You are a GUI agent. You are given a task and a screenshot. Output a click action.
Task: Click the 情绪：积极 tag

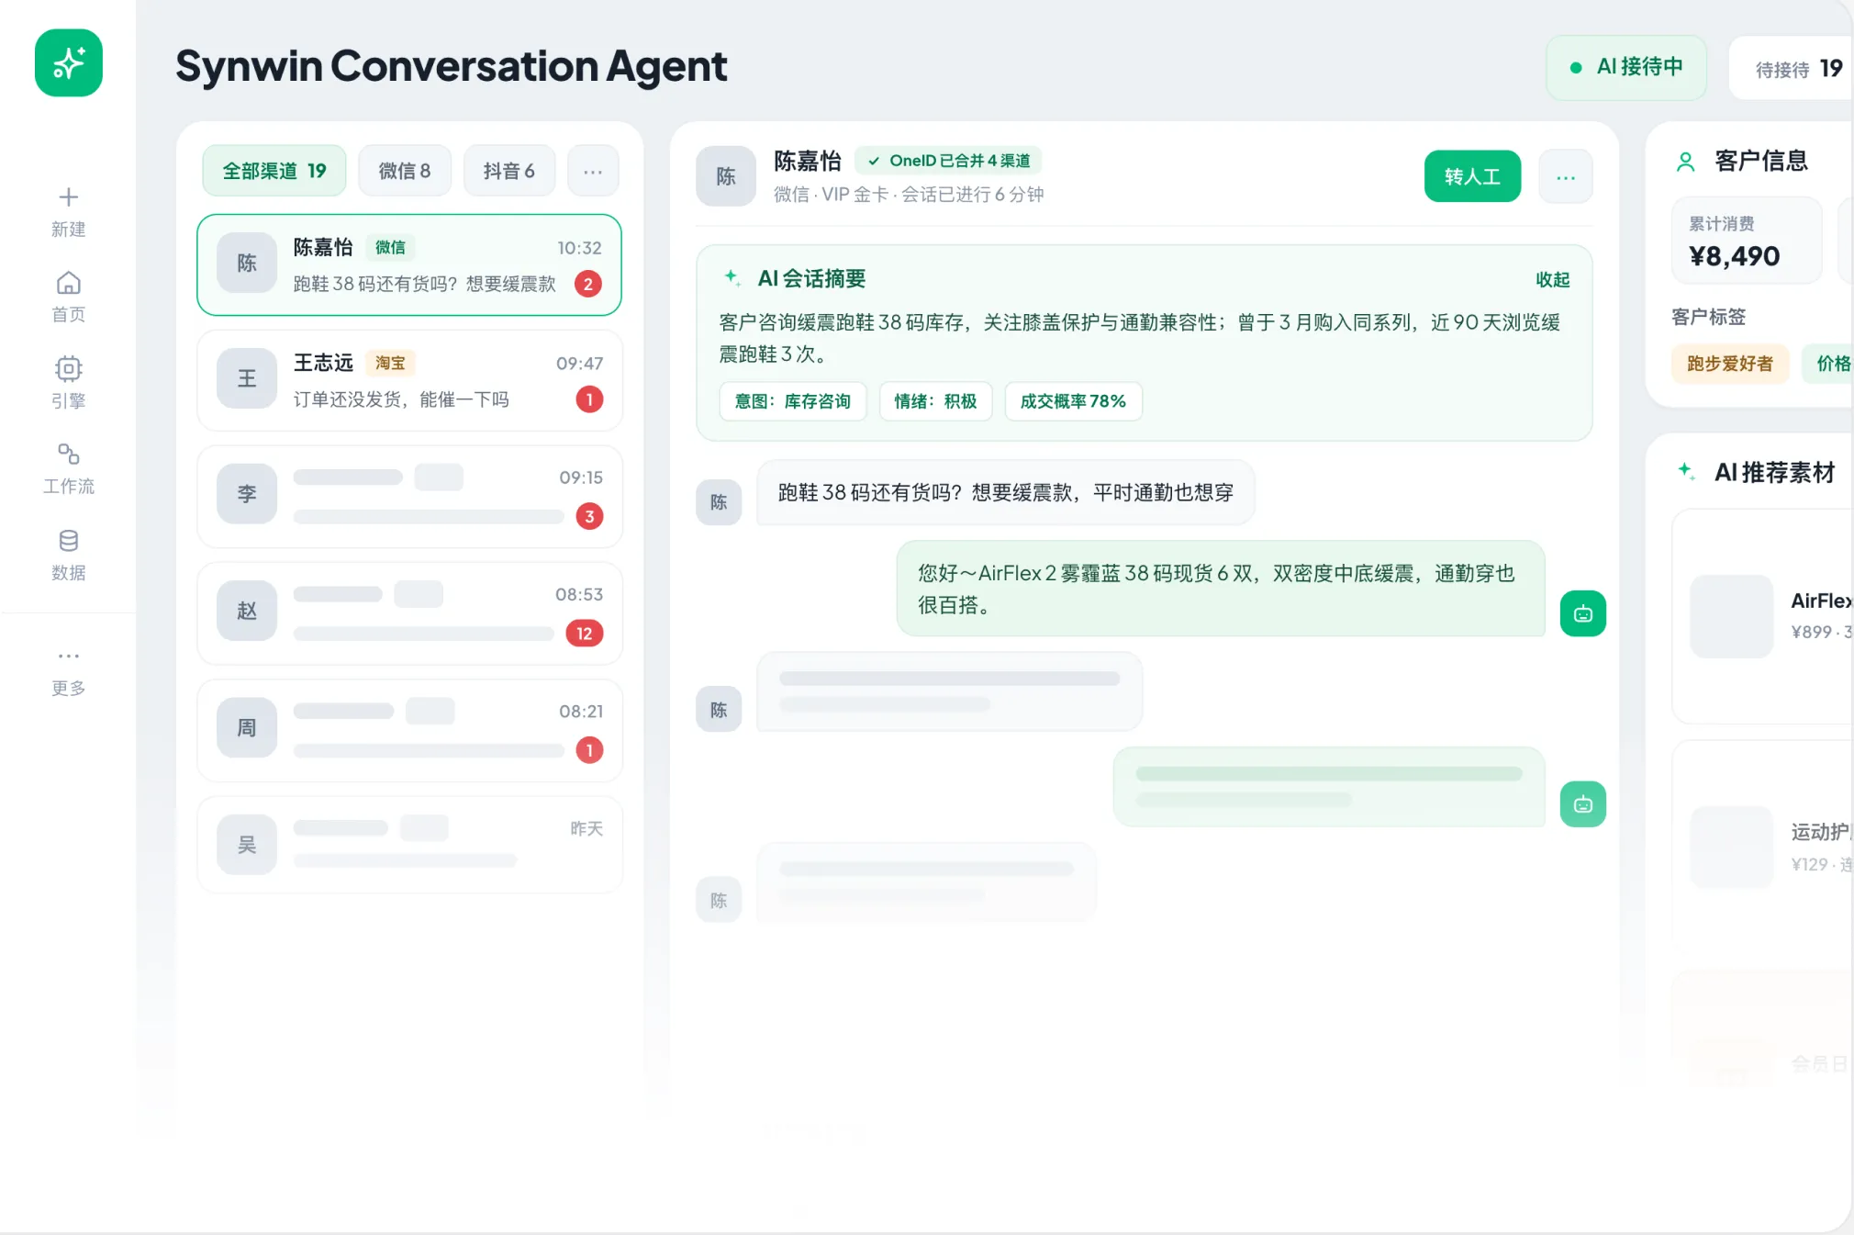(x=935, y=401)
